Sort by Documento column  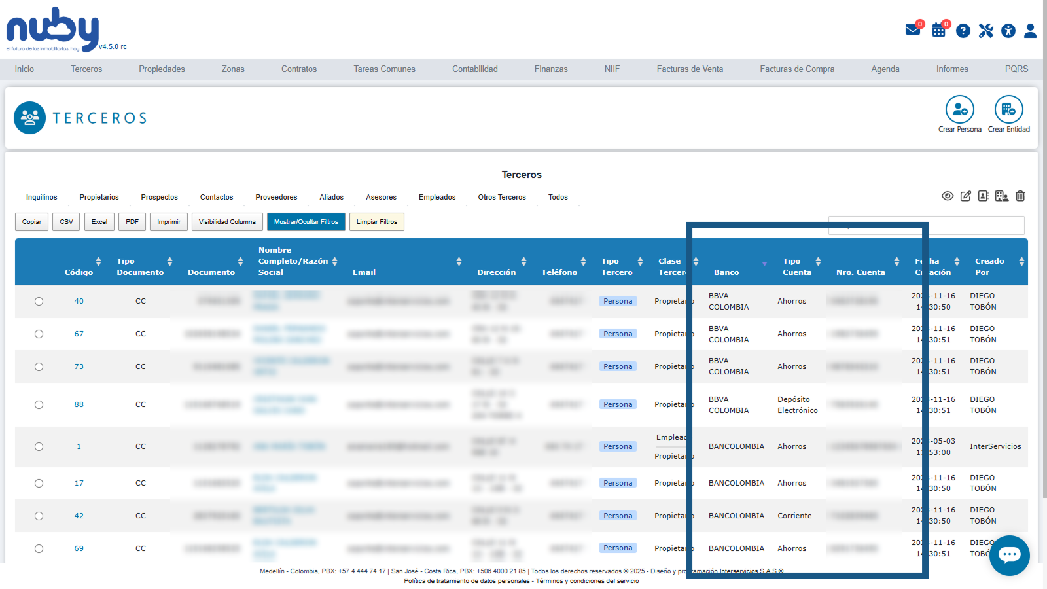pos(240,262)
